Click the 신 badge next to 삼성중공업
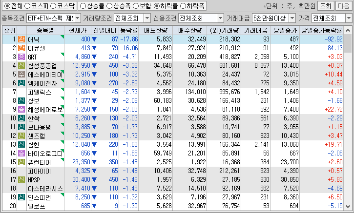The width and height of the screenshot is (354, 213). 21,66
